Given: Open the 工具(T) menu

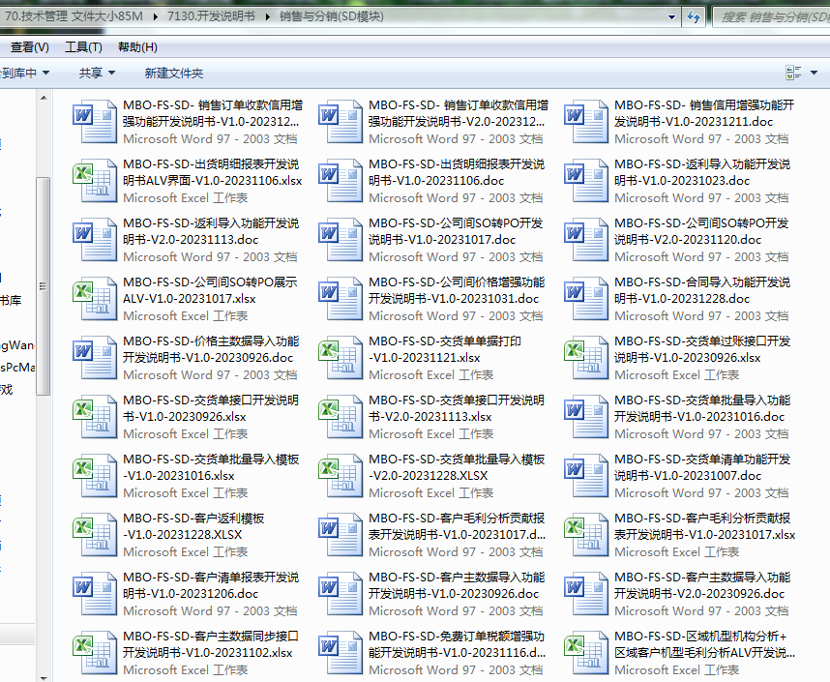Looking at the screenshot, I should click(83, 47).
